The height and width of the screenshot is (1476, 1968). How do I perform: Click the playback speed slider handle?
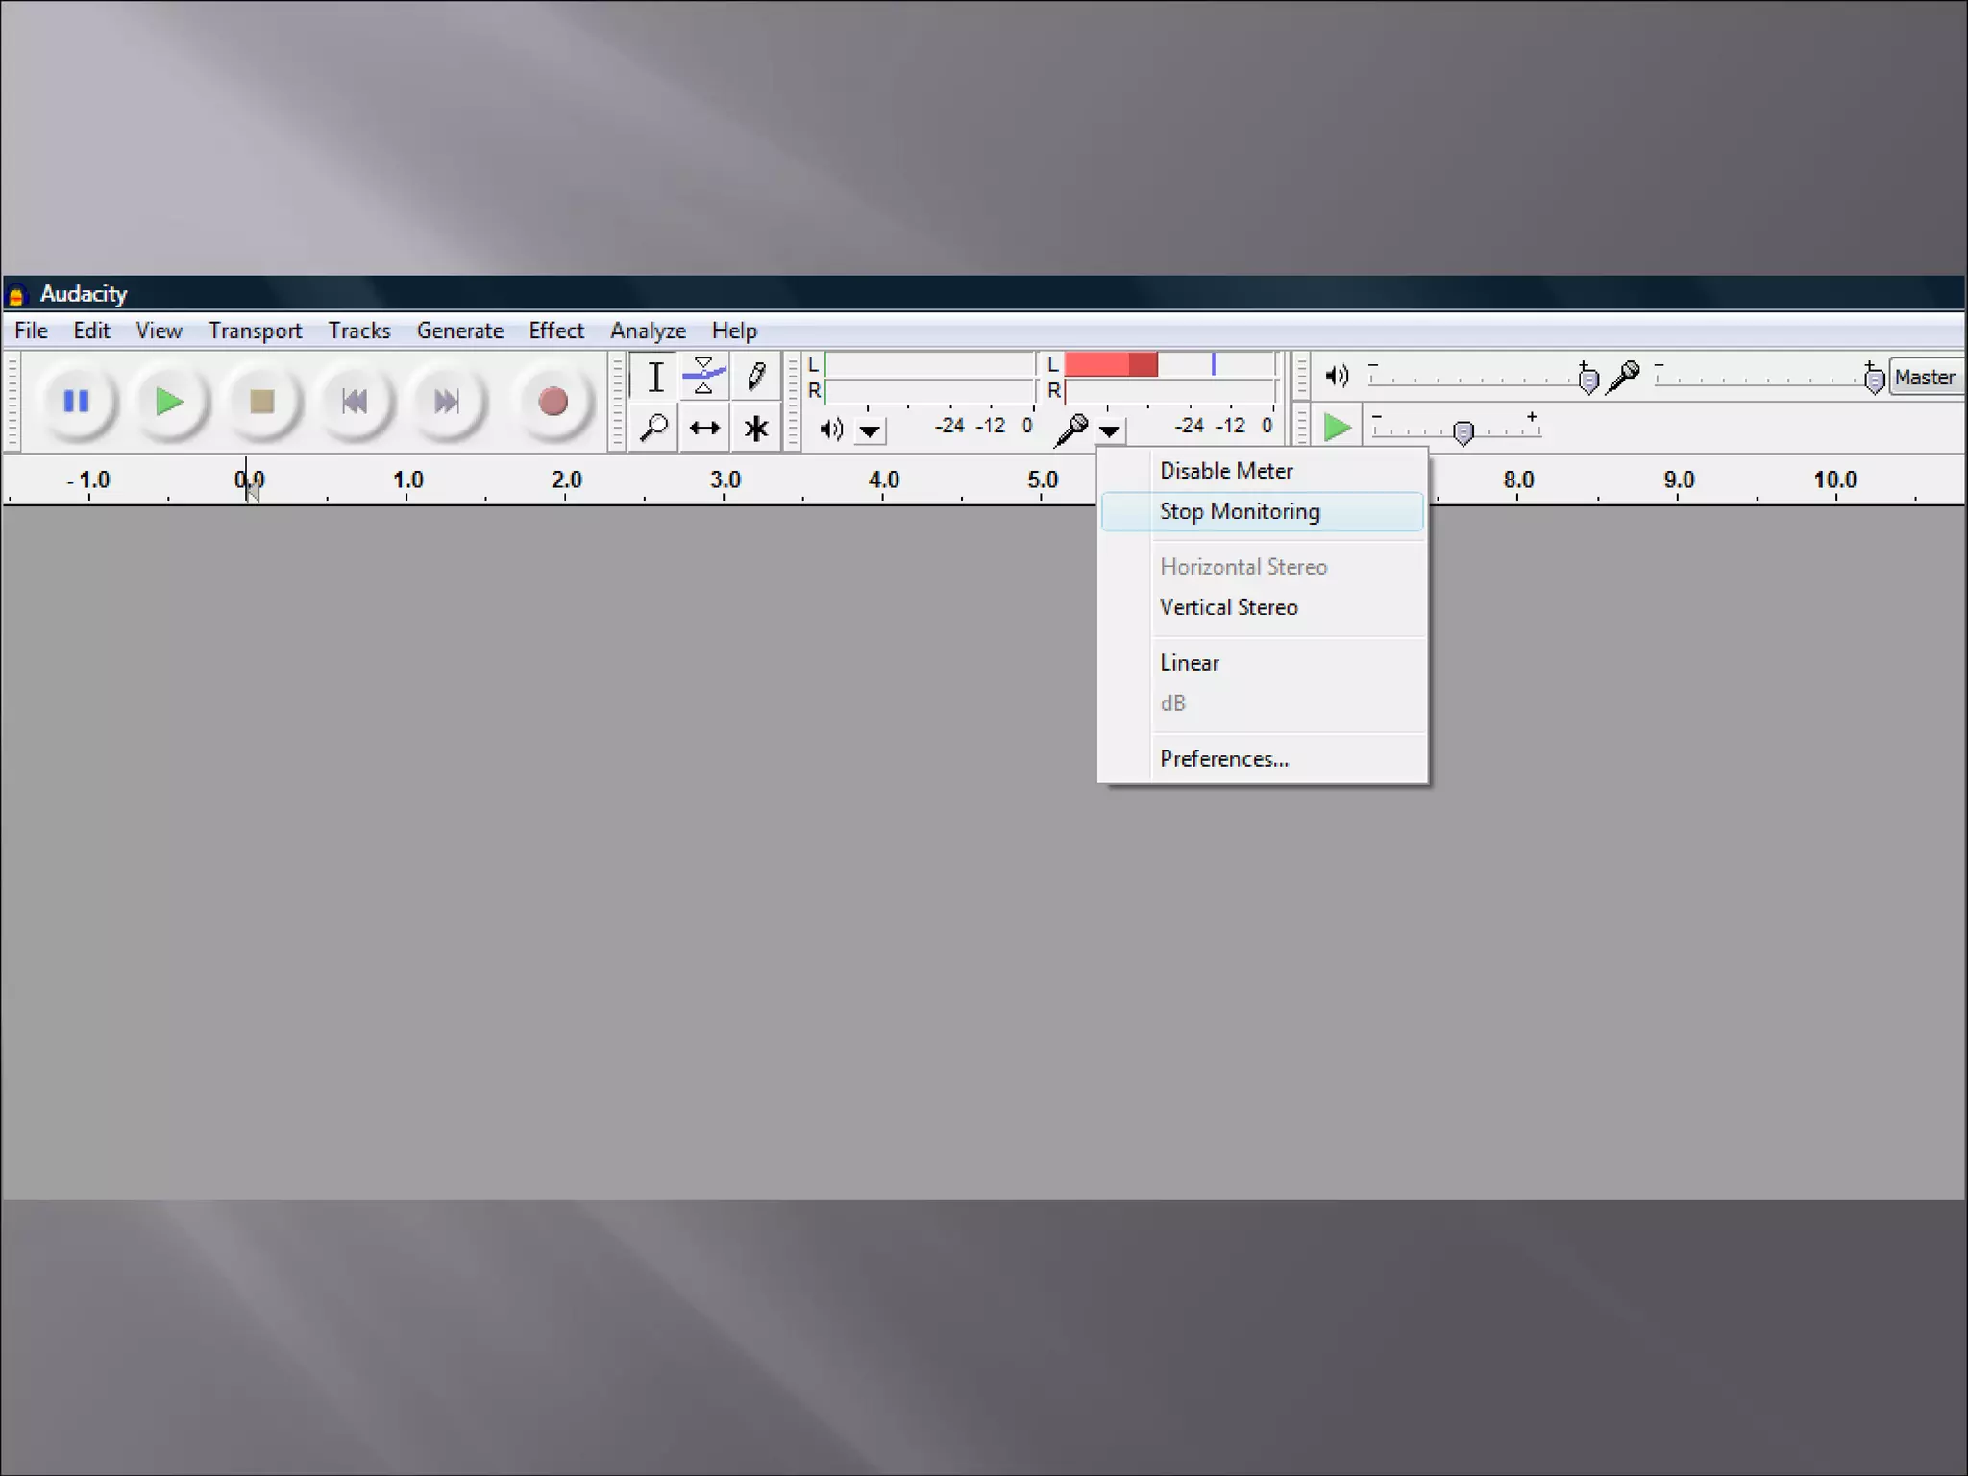[1463, 433]
